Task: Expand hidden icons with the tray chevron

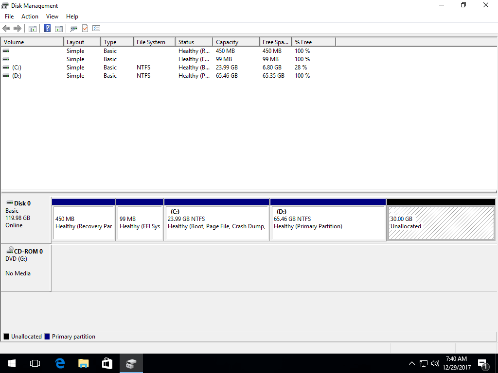Action: pos(411,363)
